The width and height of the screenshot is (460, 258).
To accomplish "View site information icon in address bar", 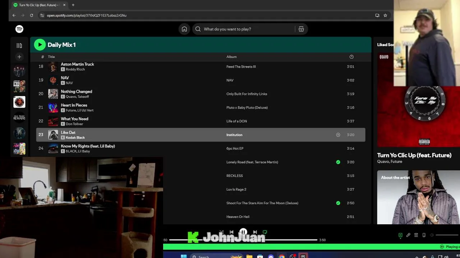I will [x=42, y=15].
